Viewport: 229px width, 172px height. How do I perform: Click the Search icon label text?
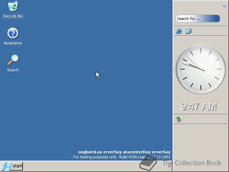point(13,70)
